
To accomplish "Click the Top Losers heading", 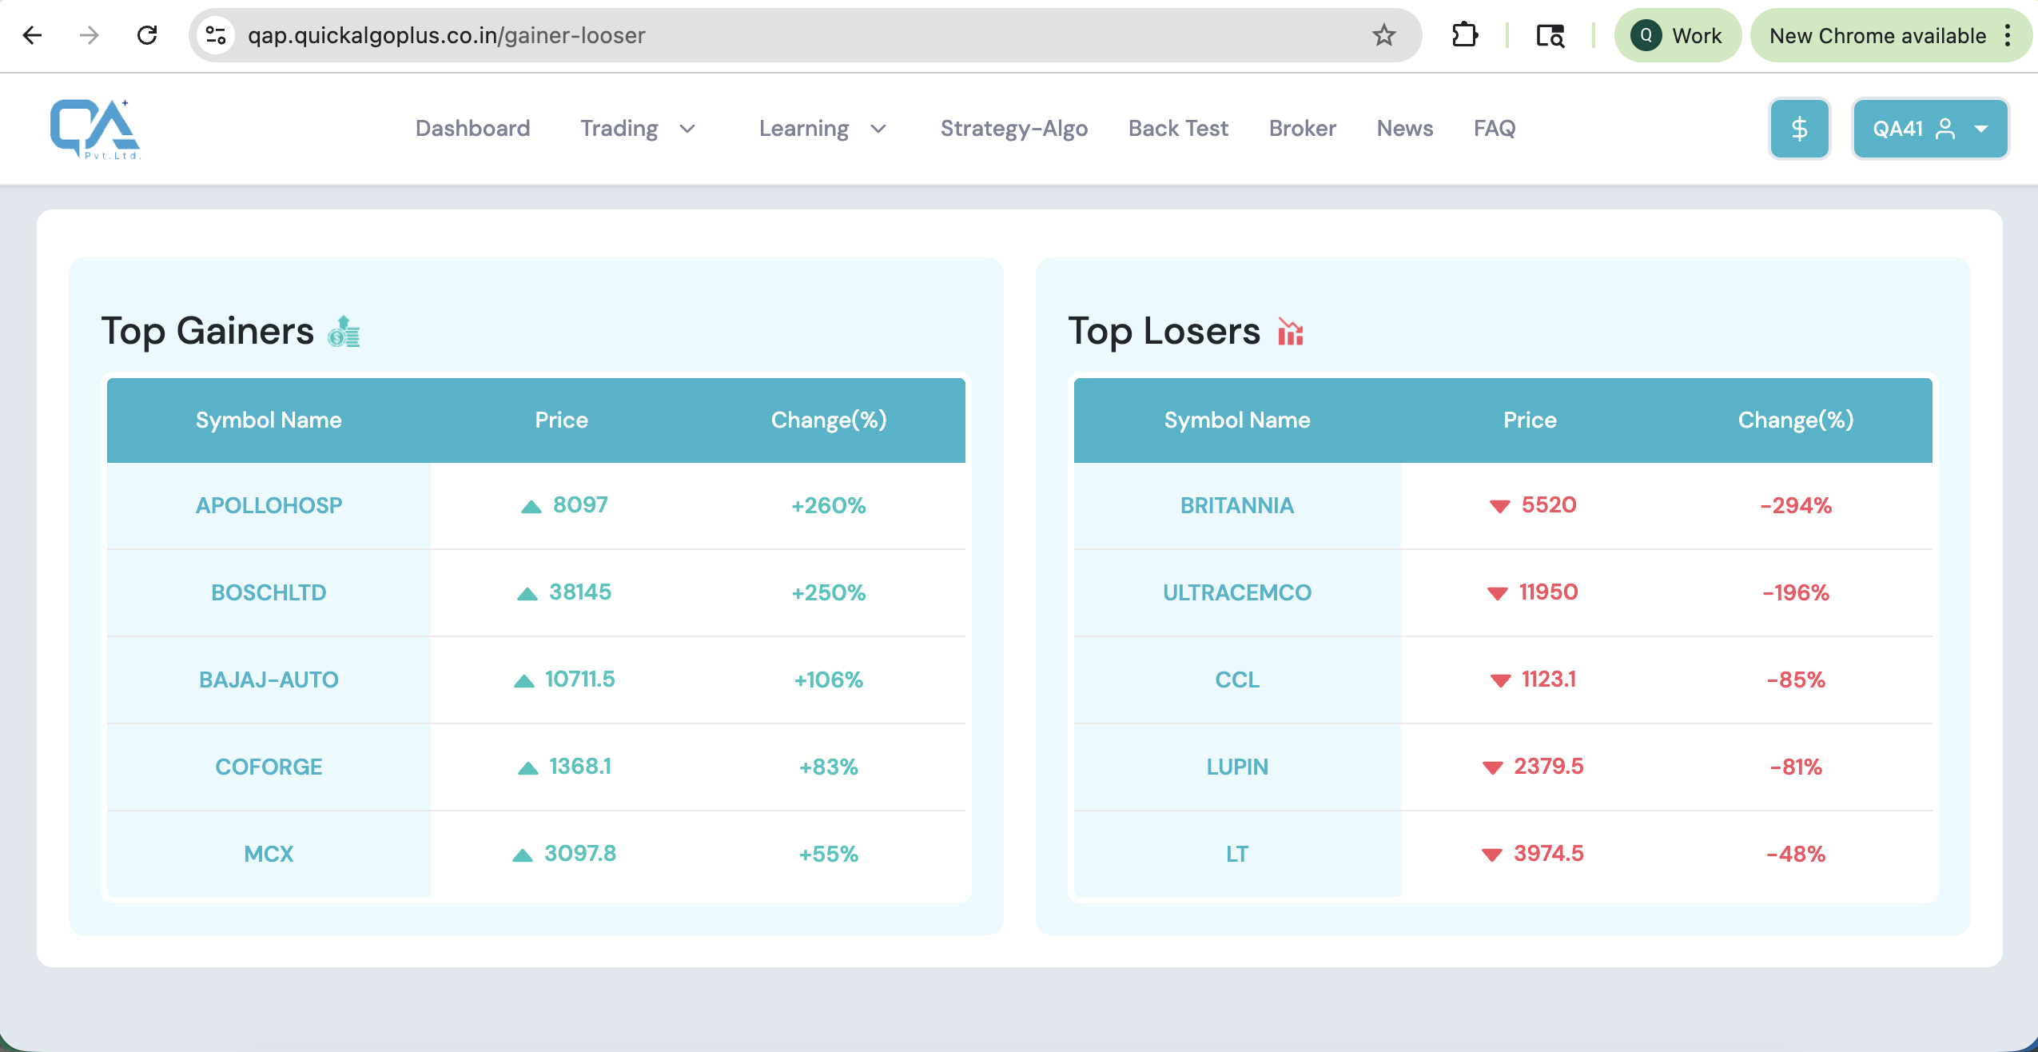I will click(x=1164, y=331).
